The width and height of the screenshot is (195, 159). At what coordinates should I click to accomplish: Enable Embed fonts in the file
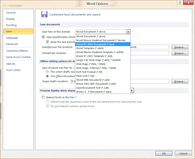pos(43,97)
